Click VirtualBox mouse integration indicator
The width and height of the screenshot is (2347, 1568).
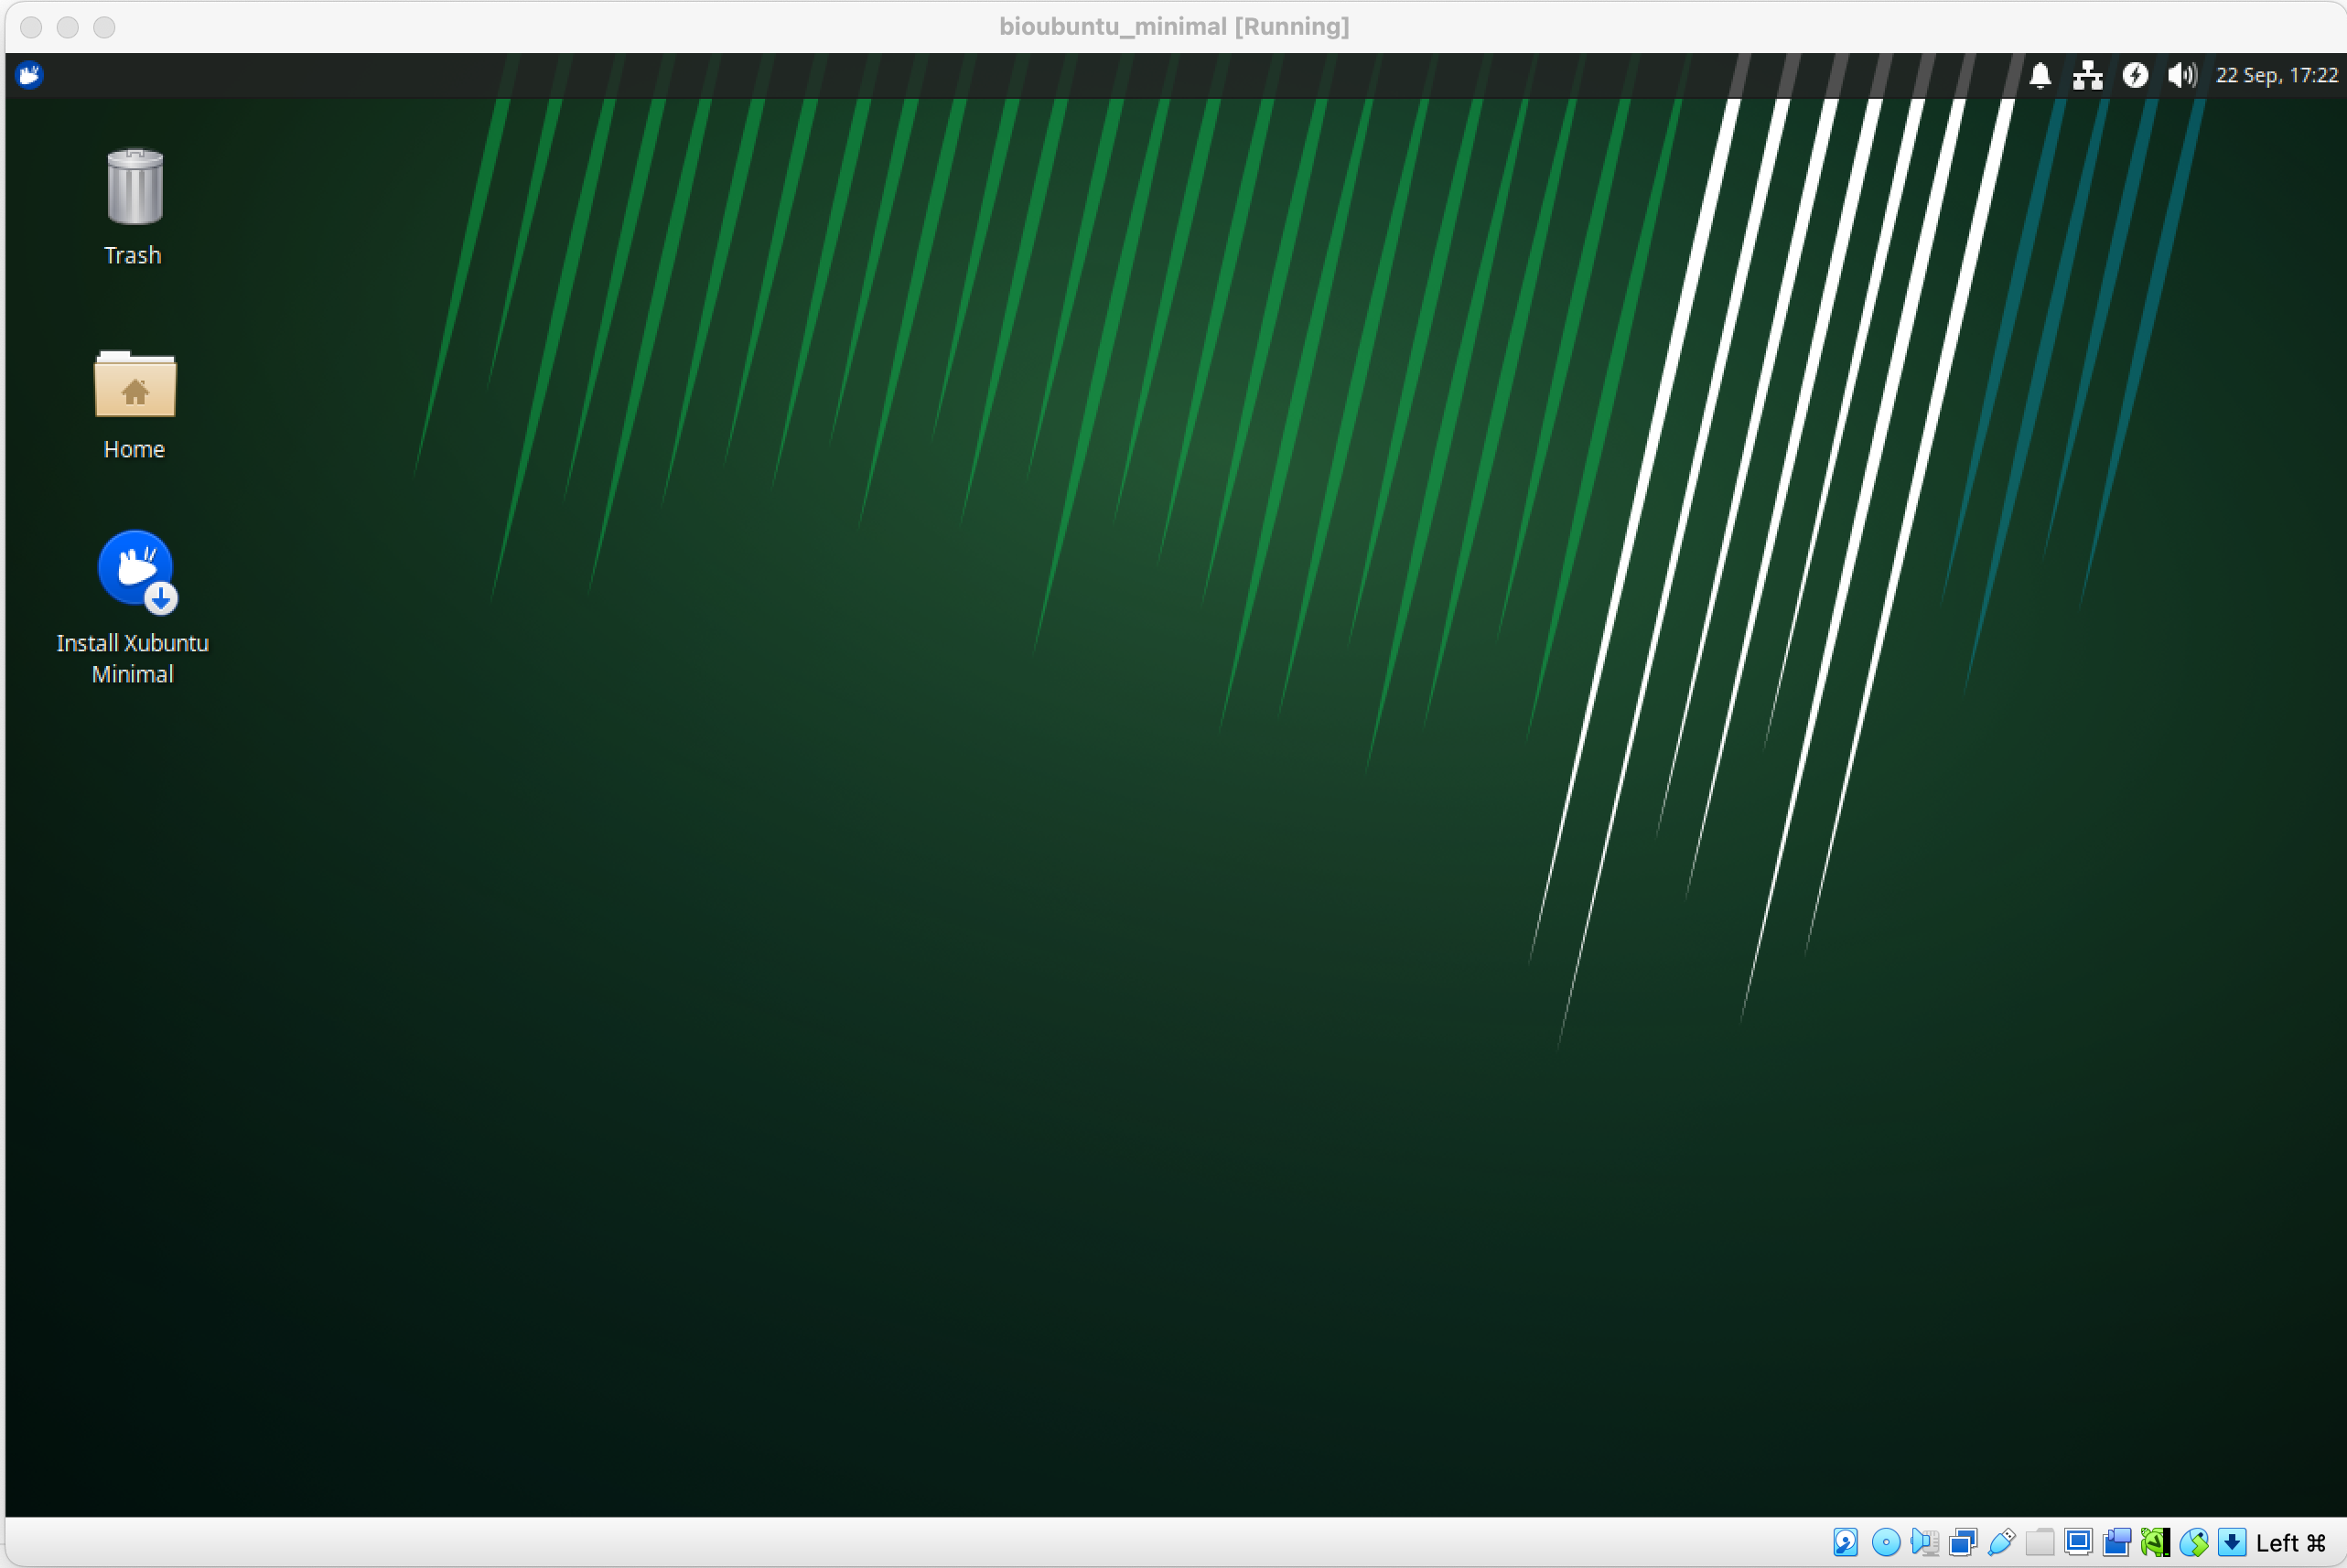coord(2194,1542)
